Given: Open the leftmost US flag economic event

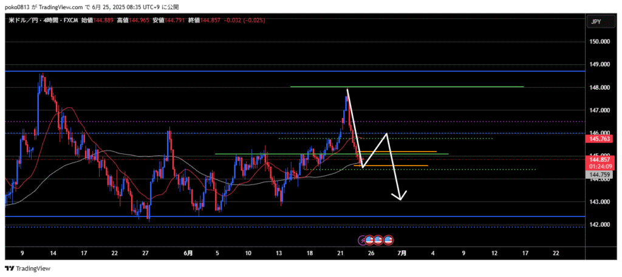Looking at the screenshot, I should point(370,240).
